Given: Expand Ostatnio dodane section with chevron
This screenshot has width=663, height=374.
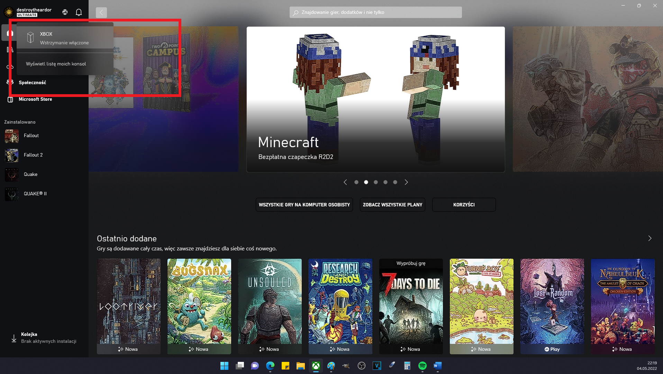Looking at the screenshot, I should click(x=650, y=238).
